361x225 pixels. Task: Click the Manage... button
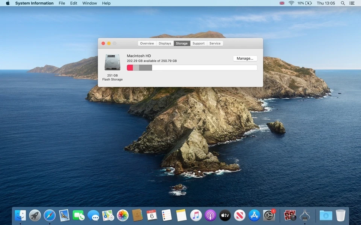[245, 58]
